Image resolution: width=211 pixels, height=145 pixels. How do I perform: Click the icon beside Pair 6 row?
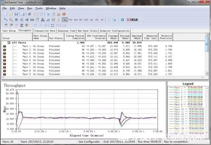click(5, 64)
